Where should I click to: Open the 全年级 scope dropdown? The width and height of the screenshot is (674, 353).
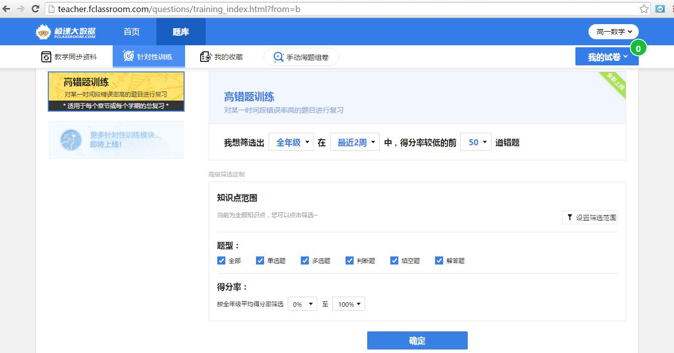(x=291, y=142)
